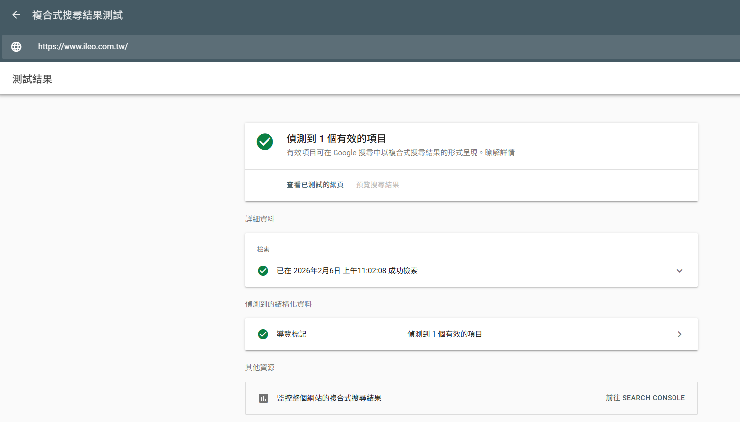Expand the 檢索 details with the down chevron
This screenshot has width=740, height=422.
pyautogui.click(x=679, y=271)
